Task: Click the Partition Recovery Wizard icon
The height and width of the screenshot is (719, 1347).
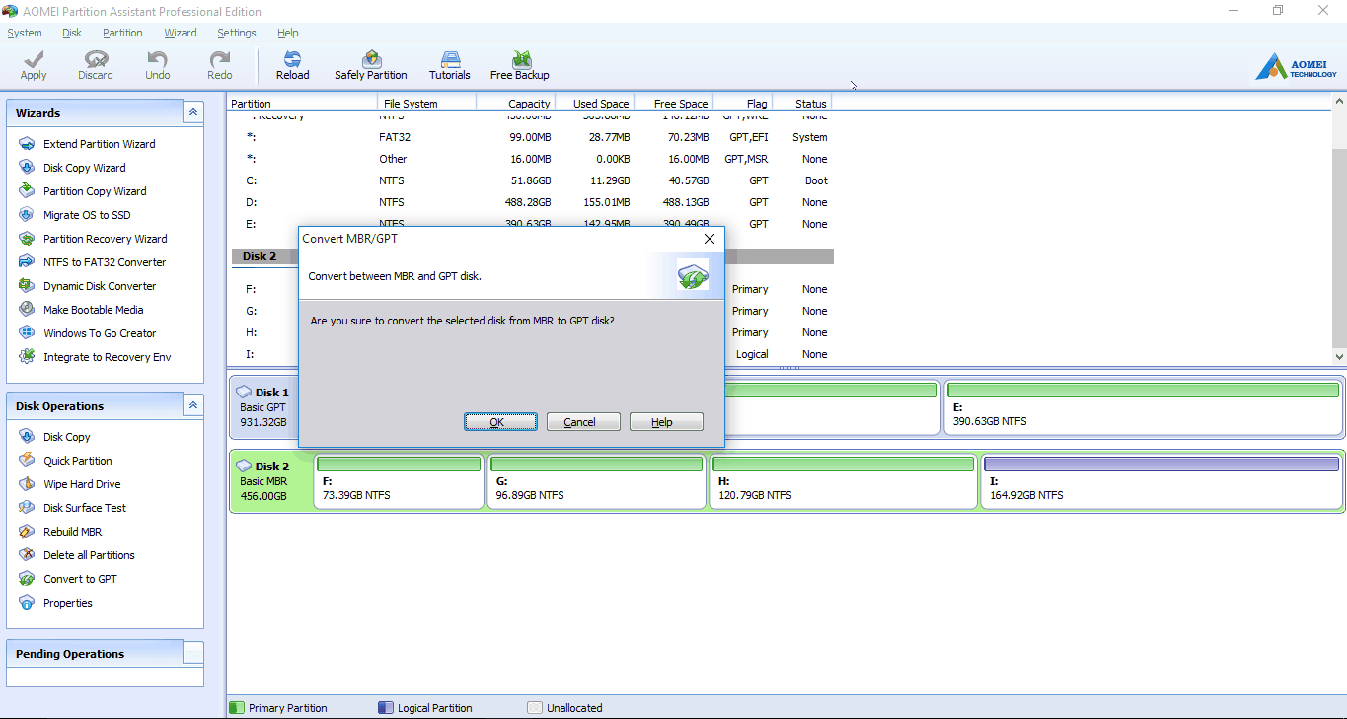Action: 27,239
